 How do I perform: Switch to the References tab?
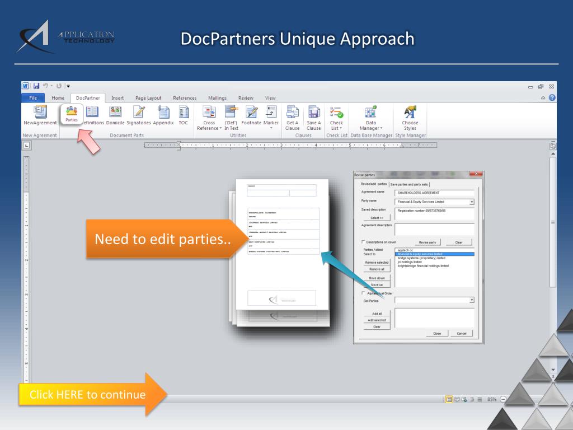click(x=185, y=98)
